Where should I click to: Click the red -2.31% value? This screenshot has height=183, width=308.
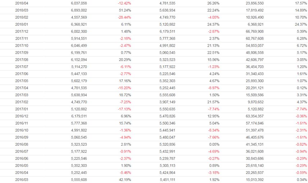click(x=300, y=130)
